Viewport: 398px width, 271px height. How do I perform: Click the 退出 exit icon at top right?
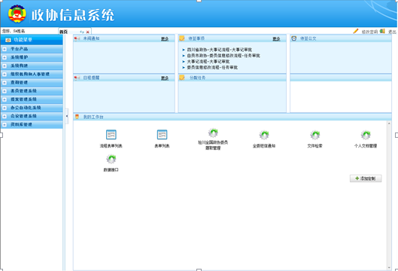pos(382,31)
